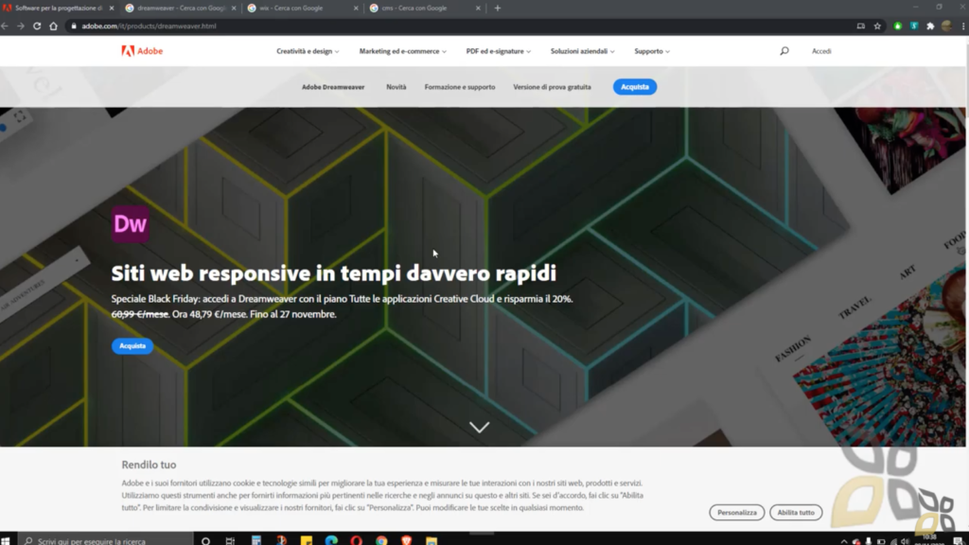Launch Opera from taskbar
969x545 pixels.
[357, 540]
